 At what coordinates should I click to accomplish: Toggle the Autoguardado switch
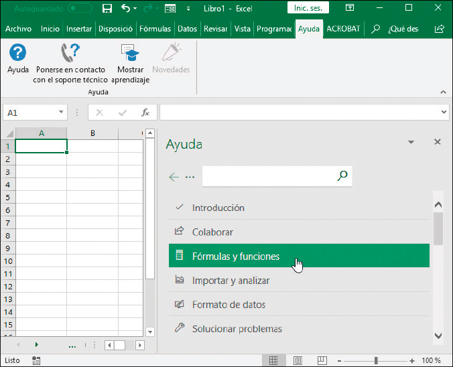pos(80,8)
